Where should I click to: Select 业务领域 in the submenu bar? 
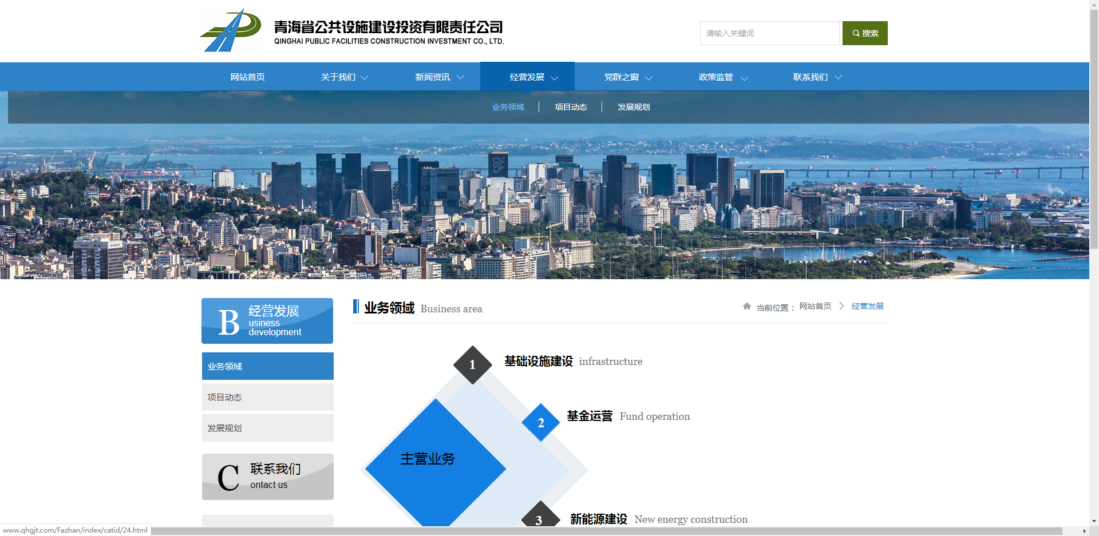[508, 107]
